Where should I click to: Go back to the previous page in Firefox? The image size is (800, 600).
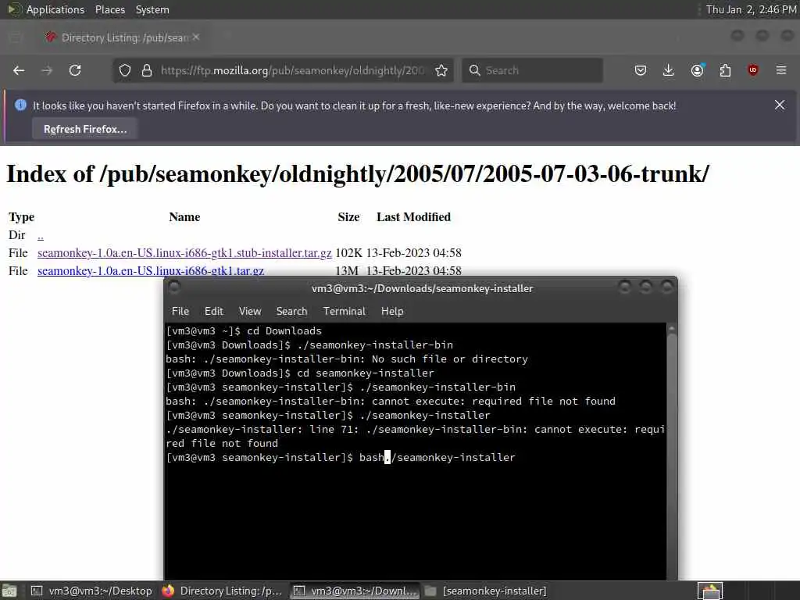19,70
